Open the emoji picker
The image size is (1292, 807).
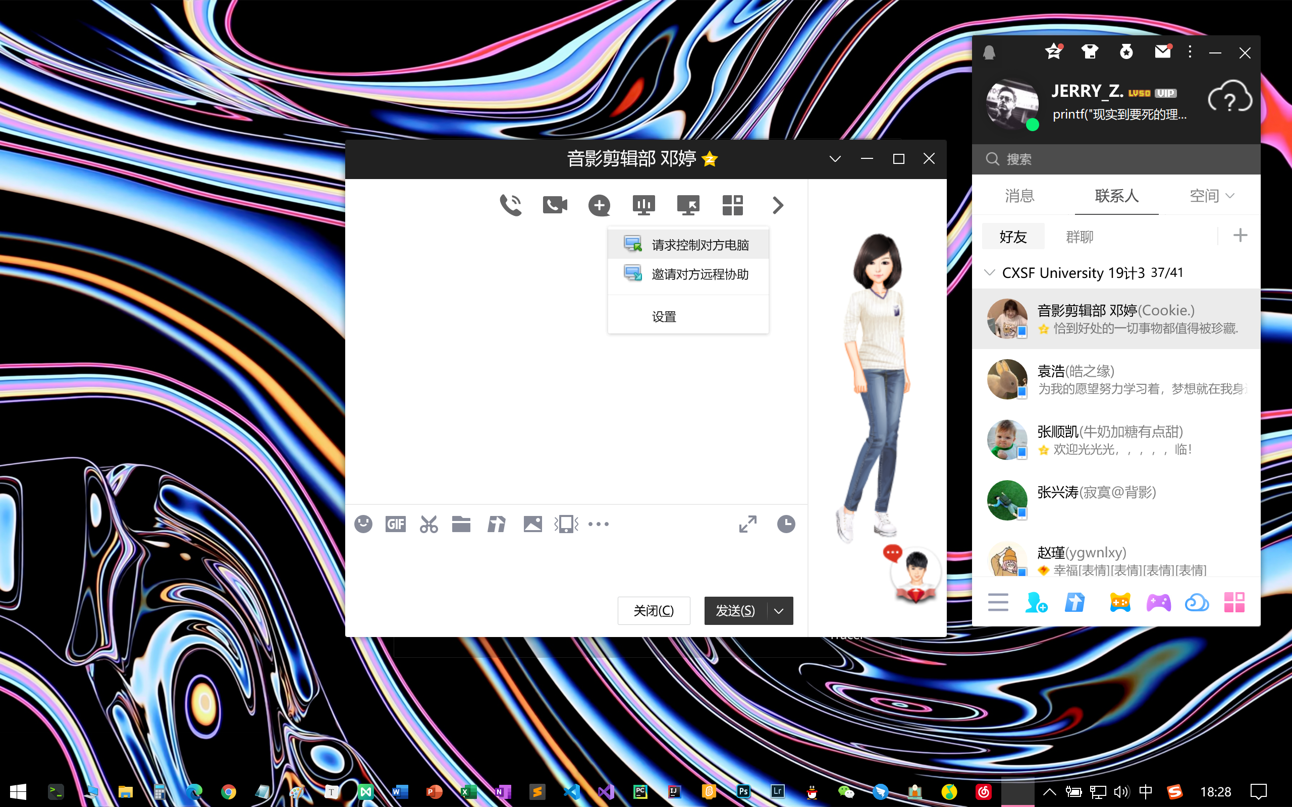(363, 524)
